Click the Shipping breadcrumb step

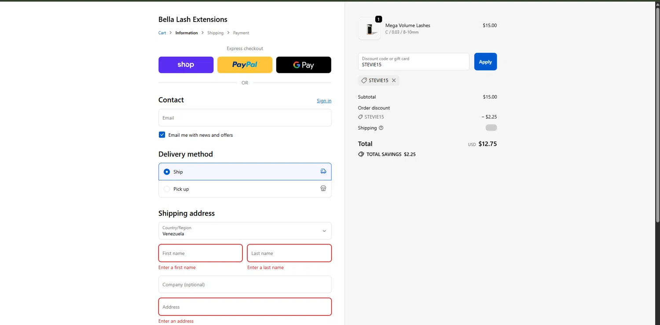(216, 33)
